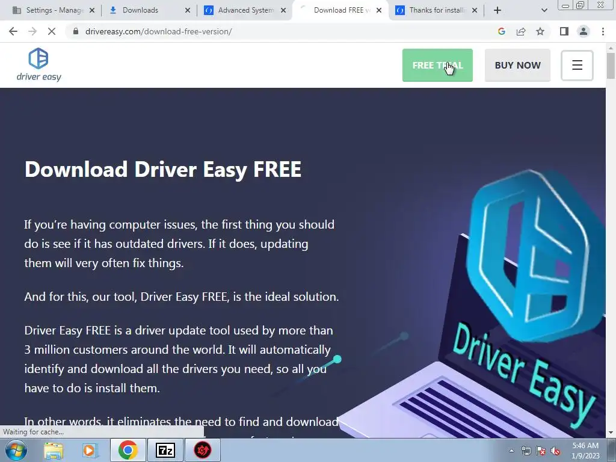Close the Settings tab
Image resolution: width=616 pixels, height=462 pixels.
click(x=92, y=11)
